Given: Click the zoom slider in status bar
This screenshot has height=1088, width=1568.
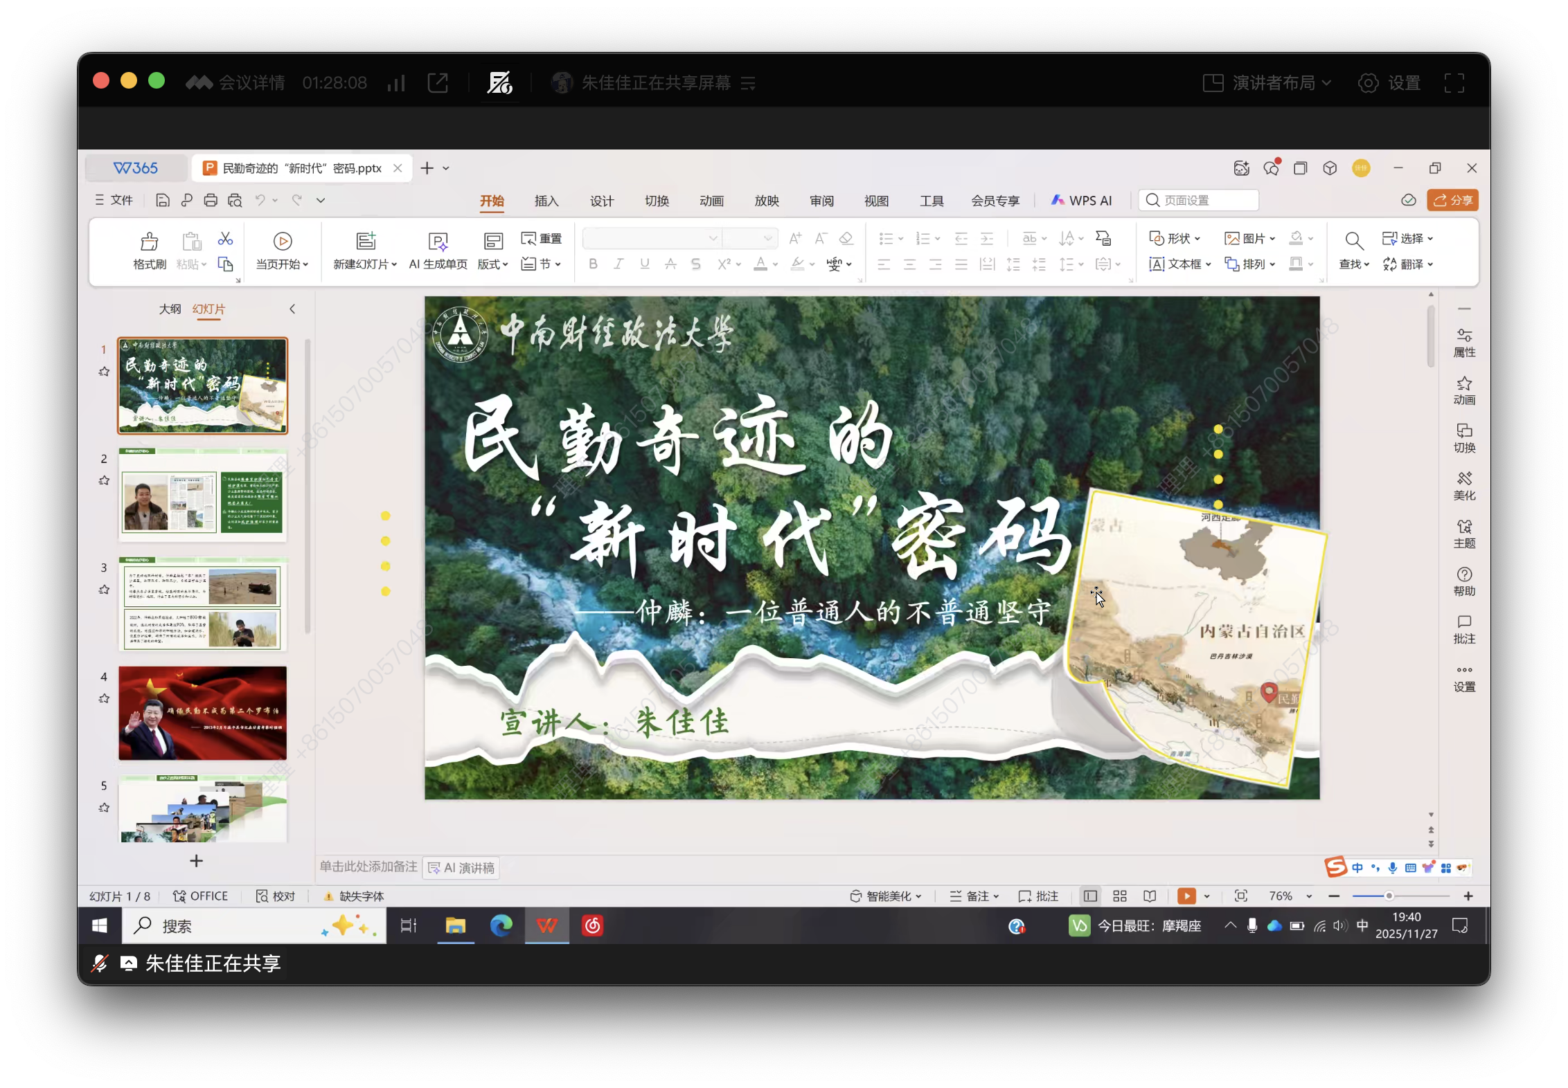Looking at the screenshot, I should 1389,896.
